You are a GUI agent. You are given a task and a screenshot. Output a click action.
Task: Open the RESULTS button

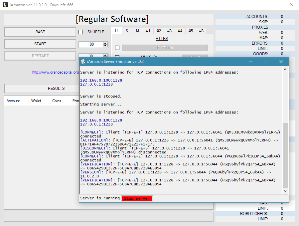42,89
